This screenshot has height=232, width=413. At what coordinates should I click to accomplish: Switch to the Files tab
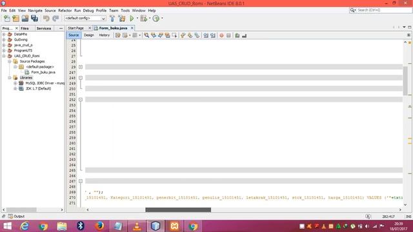coord(25,28)
